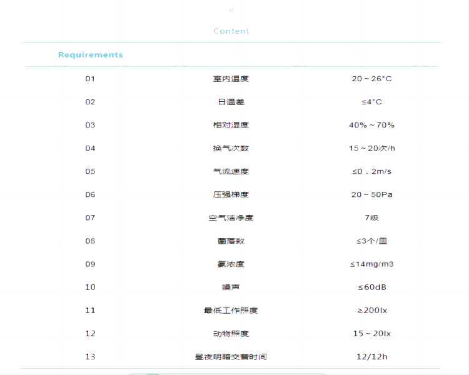Click the Content heading at top

point(231,31)
